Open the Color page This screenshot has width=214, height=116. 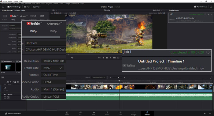point(120,114)
